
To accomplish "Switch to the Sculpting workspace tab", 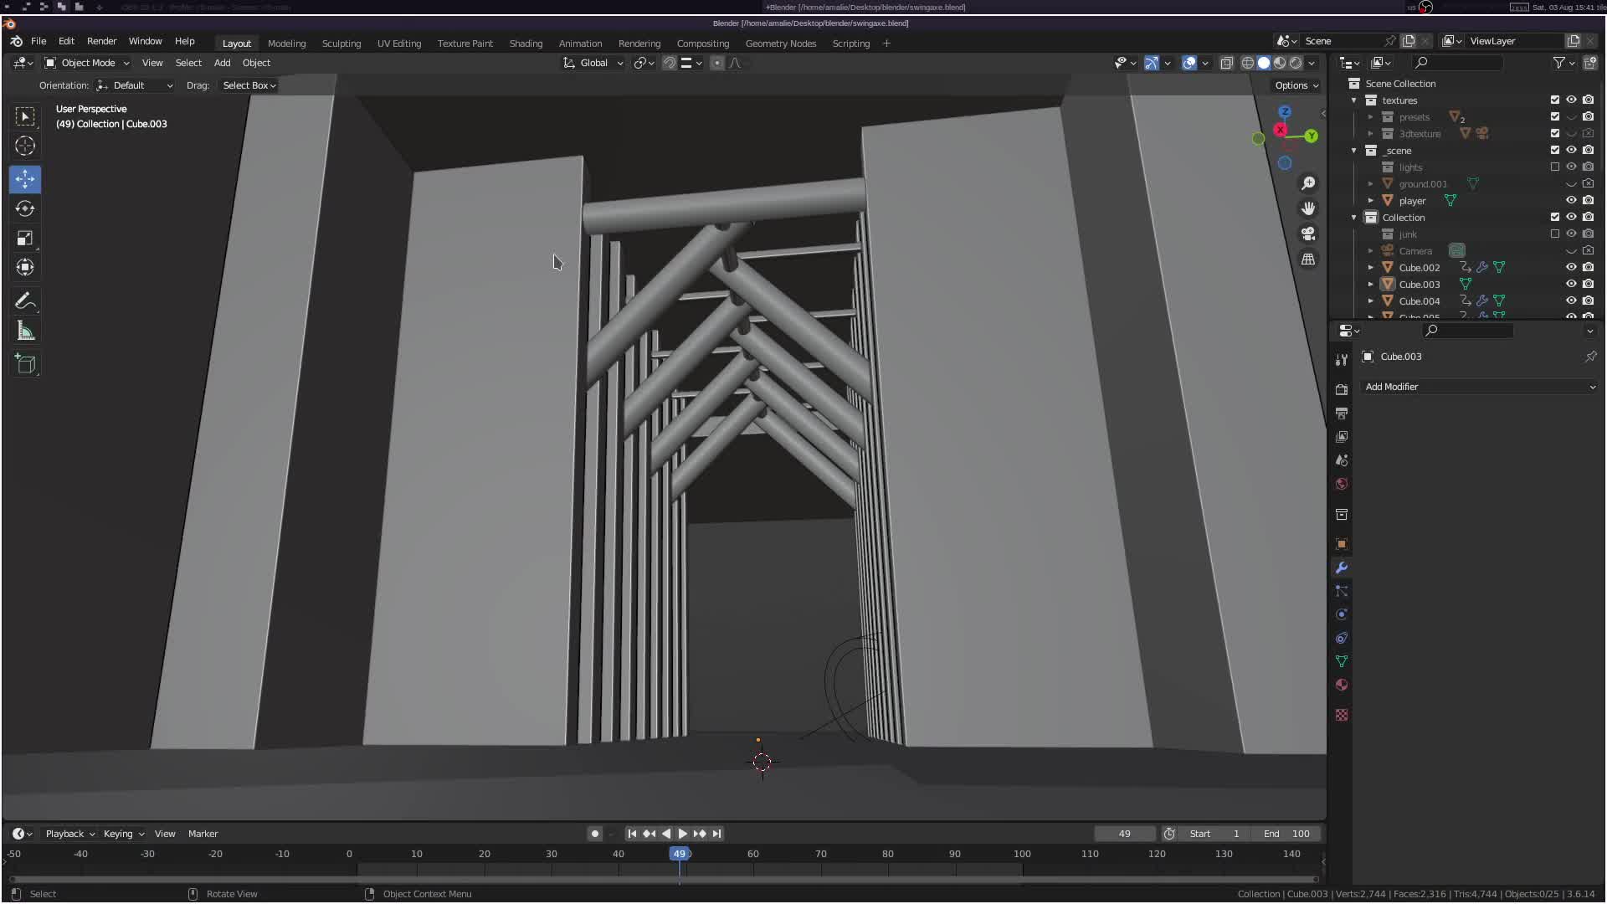I will click(341, 44).
